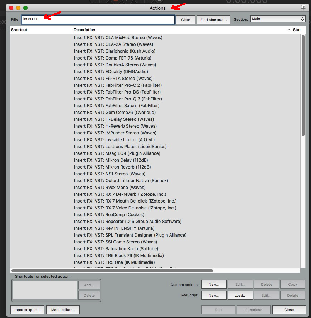Image resolution: width=311 pixels, height=318 pixels.
Task: Create a New ReaScript
Action: tap(214, 295)
